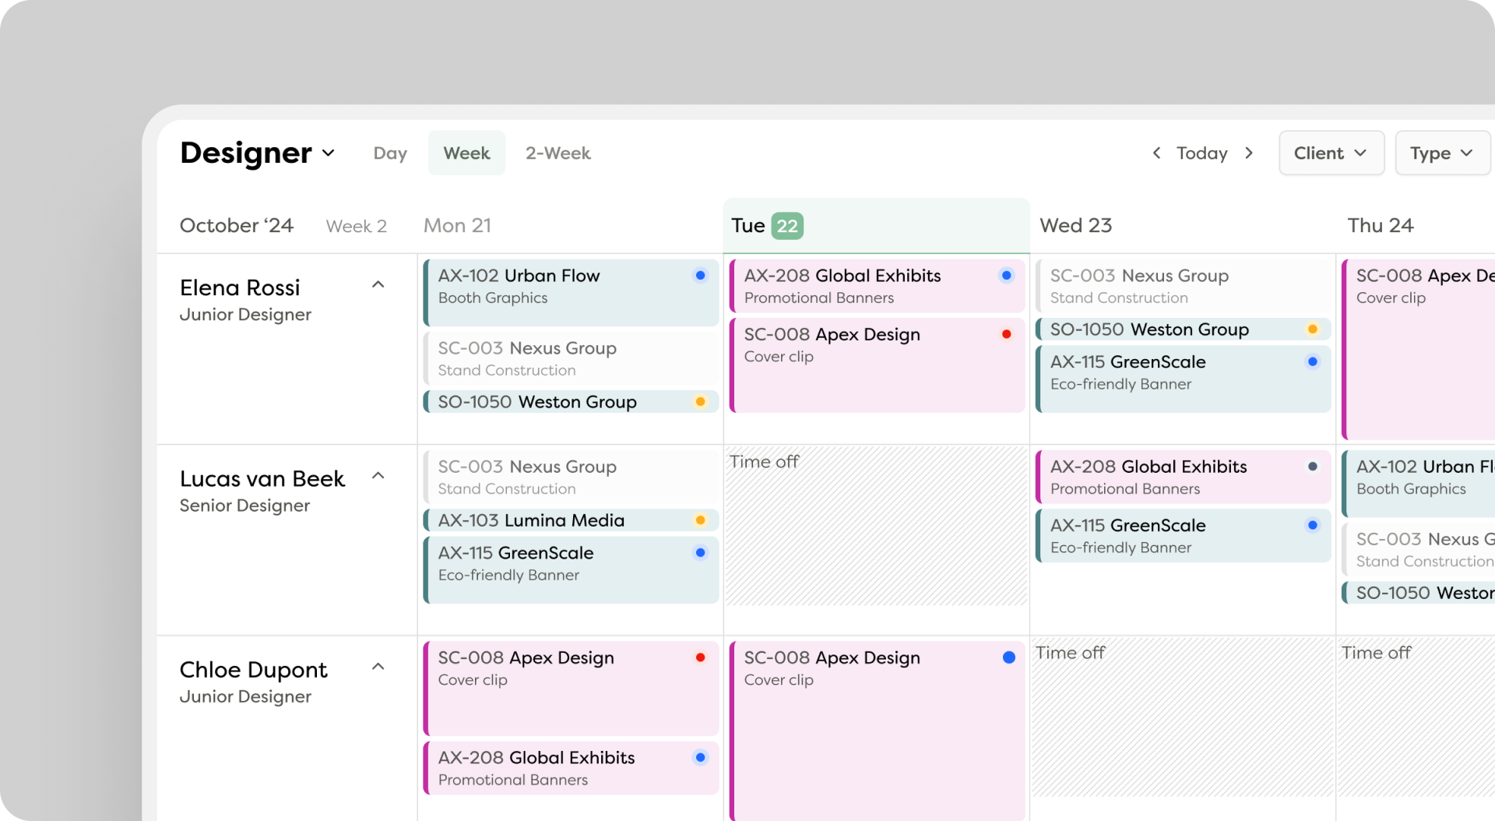Switch to 2-Week view tab
This screenshot has height=821, width=1495.
coord(558,153)
